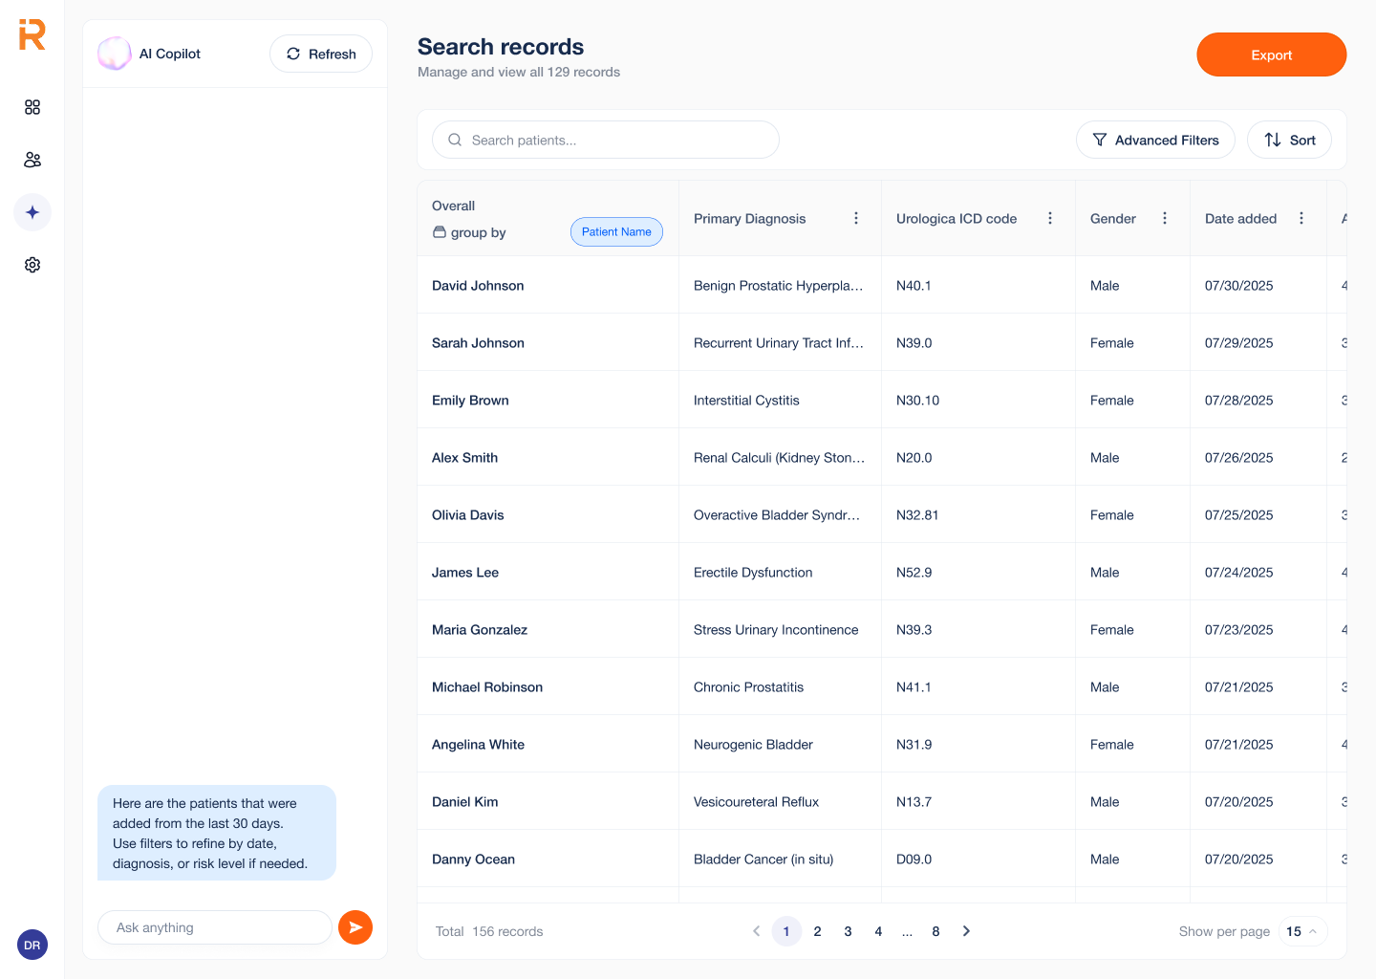This screenshot has height=979, width=1376.
Task: Open Date added column options menu
Action: pos(1301,219)
